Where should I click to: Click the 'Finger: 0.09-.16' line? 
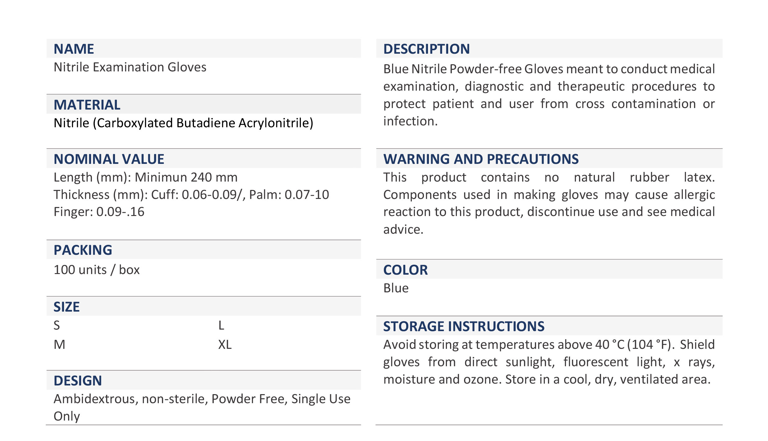99,212
